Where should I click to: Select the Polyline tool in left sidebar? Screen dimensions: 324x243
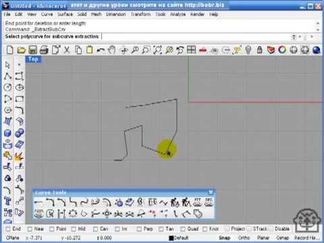pos(7,76)
